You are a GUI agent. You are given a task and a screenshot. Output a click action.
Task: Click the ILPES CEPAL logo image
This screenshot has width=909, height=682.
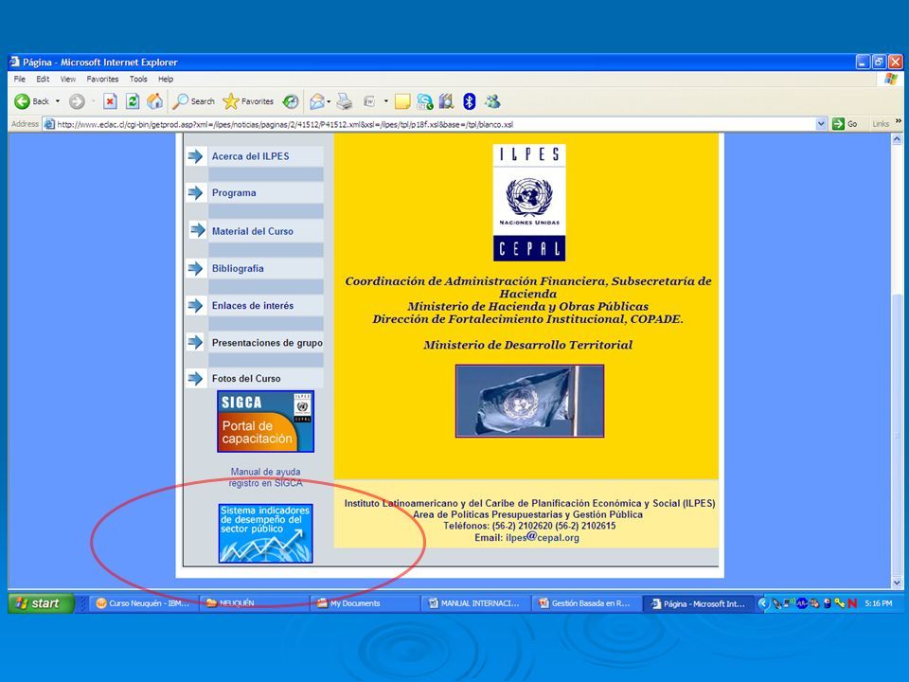point(529,203)
